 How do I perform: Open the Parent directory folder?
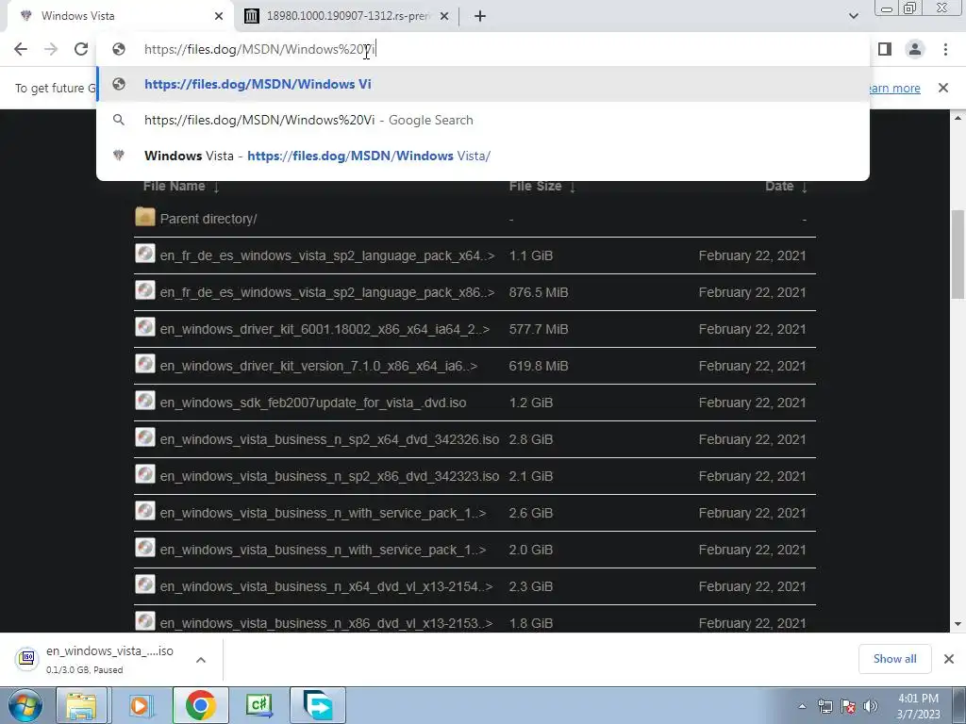click(x=208, y=219)
